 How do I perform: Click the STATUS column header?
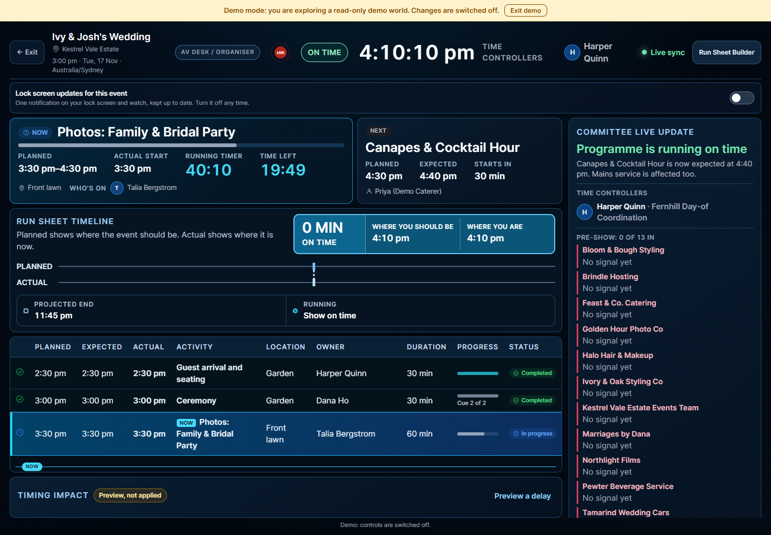point(524,347)
